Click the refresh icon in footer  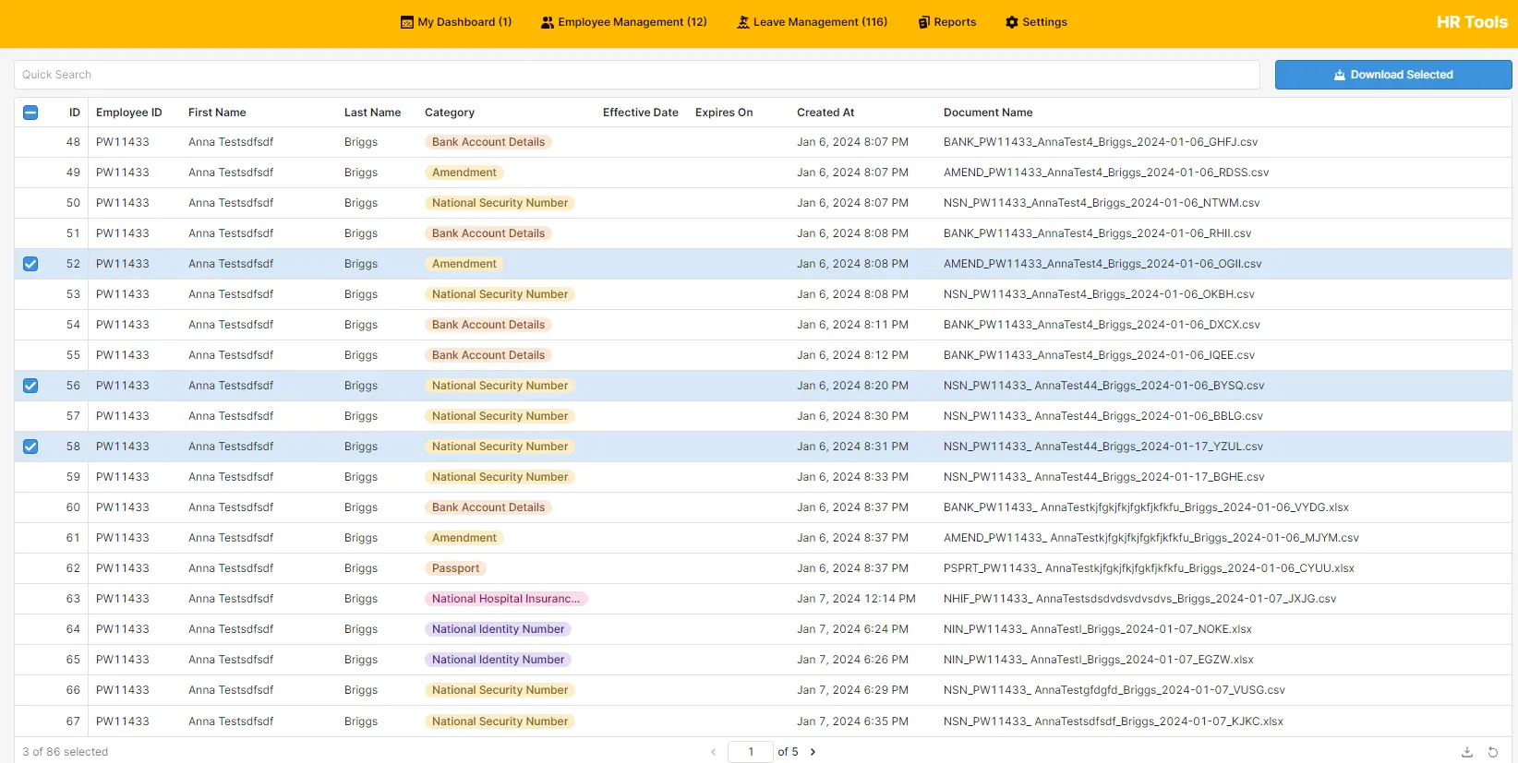(x=1493, y=752)
